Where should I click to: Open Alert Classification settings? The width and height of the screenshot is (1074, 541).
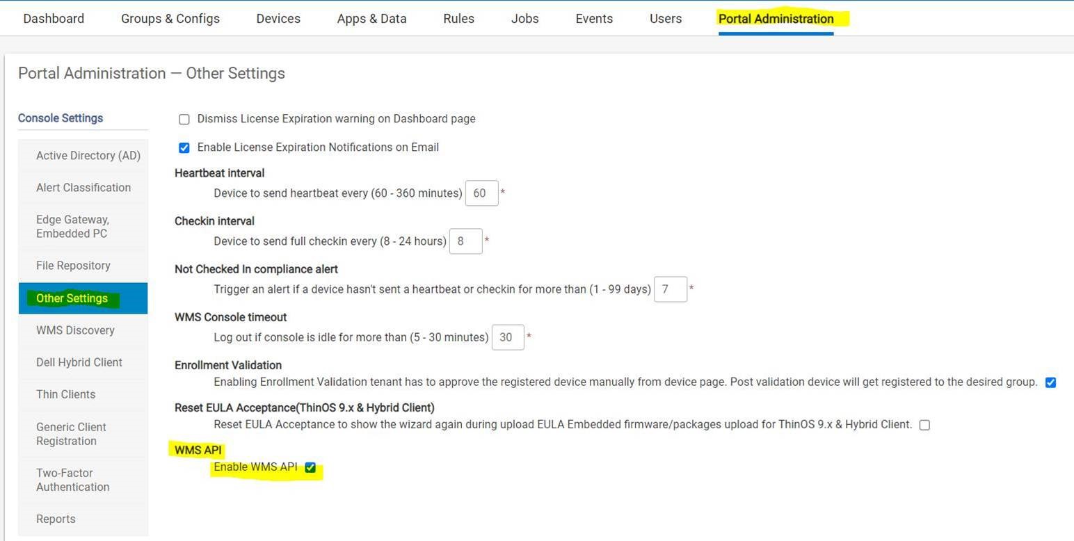click(83, 187)
